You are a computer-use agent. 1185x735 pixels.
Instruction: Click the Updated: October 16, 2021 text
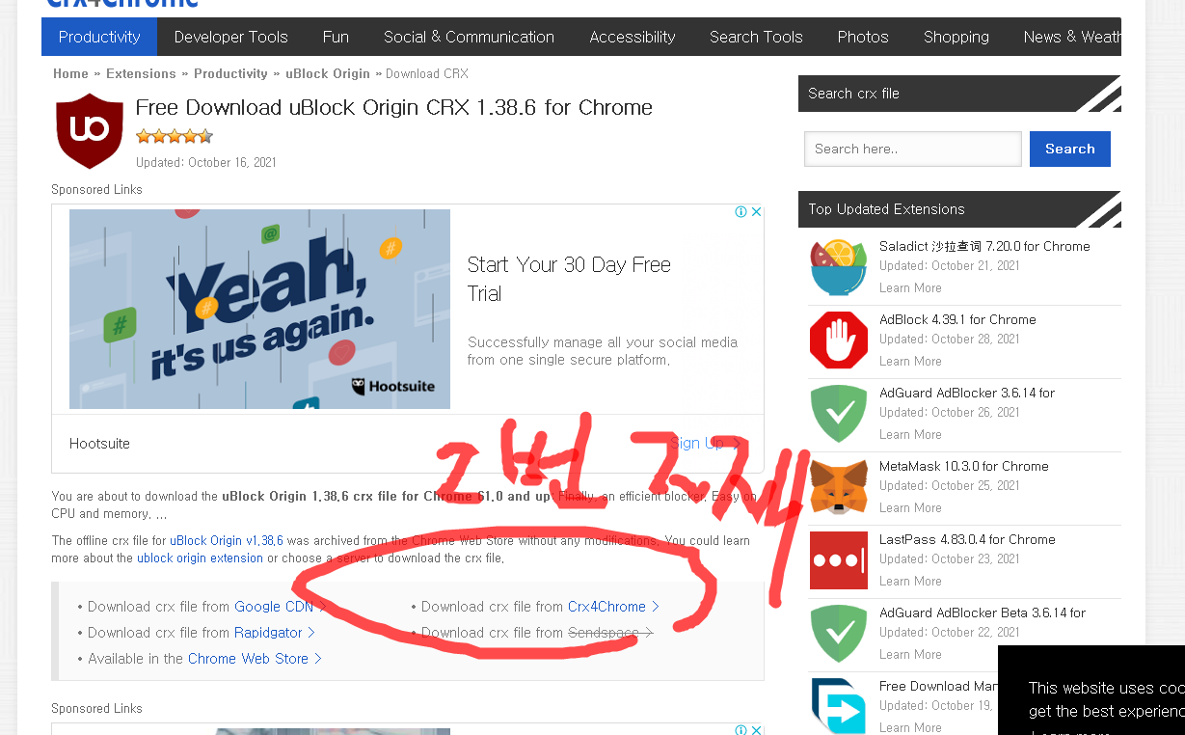pyautogui.click(x=206, y=162)
